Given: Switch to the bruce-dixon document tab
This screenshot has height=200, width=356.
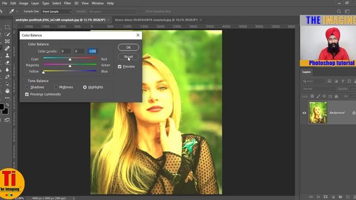Looking at the screenshot, I should pos(156,20).
